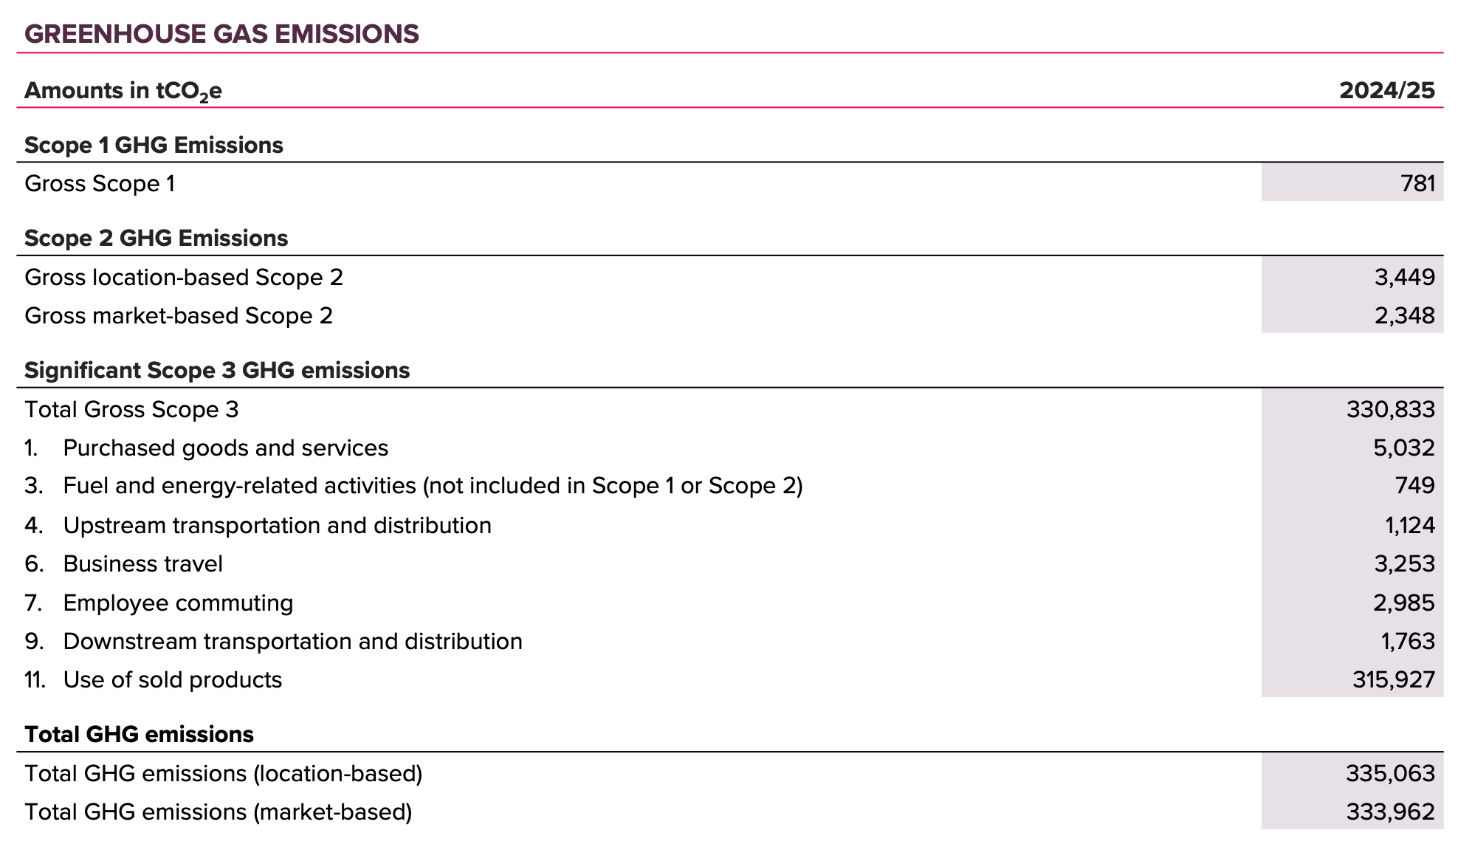1472x861 pixels.
Task: Select the Significant Scope 3 GHG emissions header
Action: tap(217, 370)
